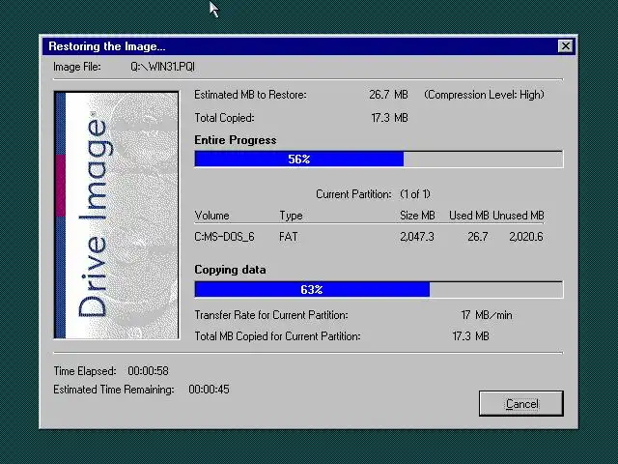The image size is (618, 464).
Task: Click the 17 MB/min transfer rate value
Action: (487, 315)
